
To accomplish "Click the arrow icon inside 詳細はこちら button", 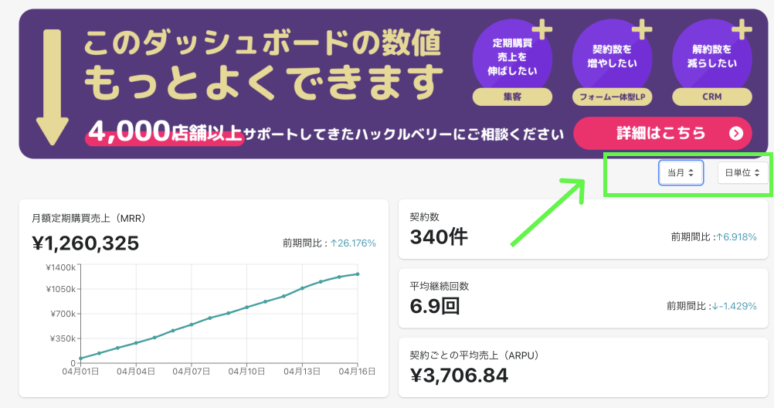I will (x=735, y=134).
